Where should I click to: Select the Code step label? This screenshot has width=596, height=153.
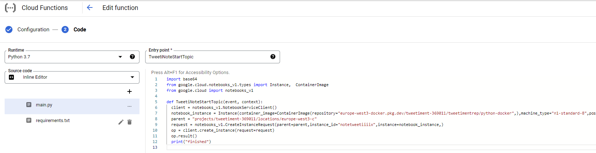pos(80,30)
